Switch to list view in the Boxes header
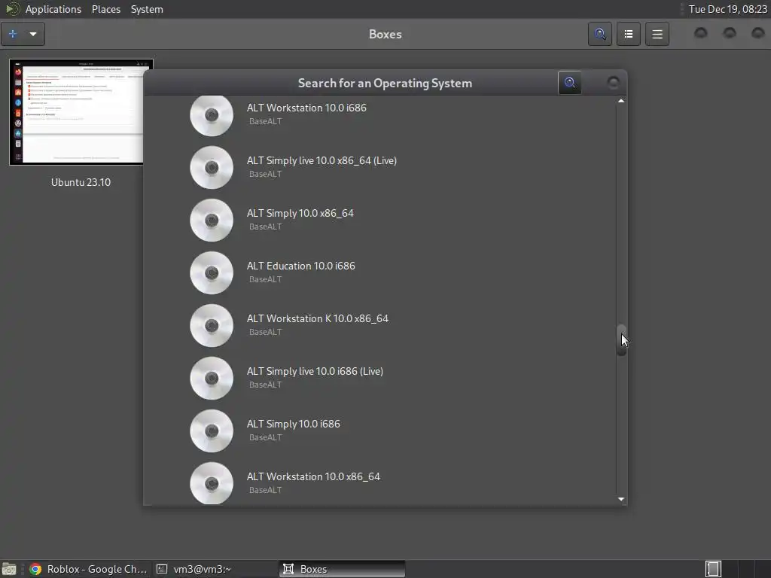The width and height of the screenshot is (771, 578). (x=629, y=34)
